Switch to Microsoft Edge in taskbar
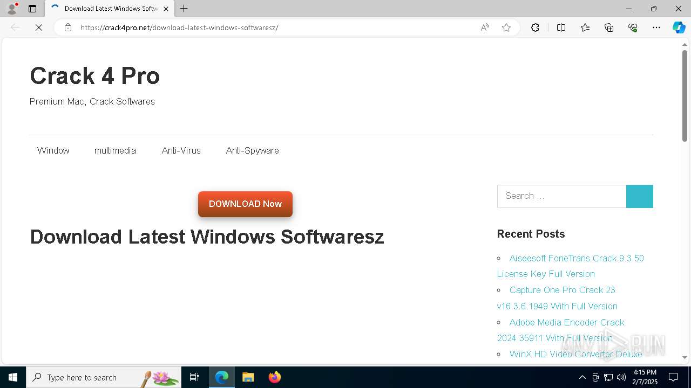The image size is (691, 388). (x=222, y=377)
